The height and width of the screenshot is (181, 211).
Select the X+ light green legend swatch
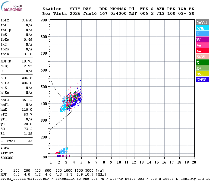coord(203,68)
